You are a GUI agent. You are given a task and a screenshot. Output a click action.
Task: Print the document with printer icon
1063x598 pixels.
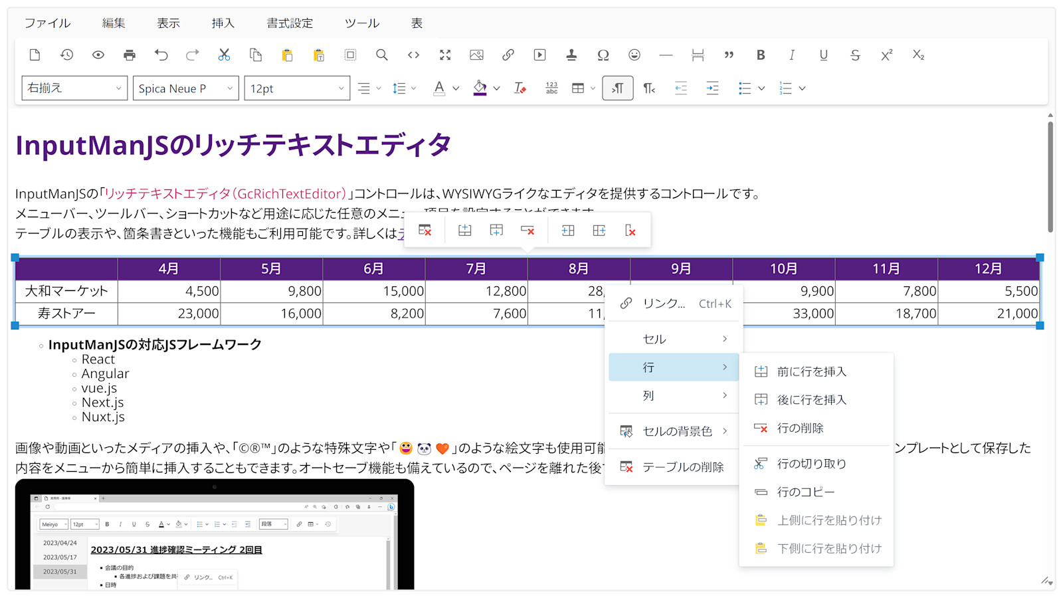[130, 55]
